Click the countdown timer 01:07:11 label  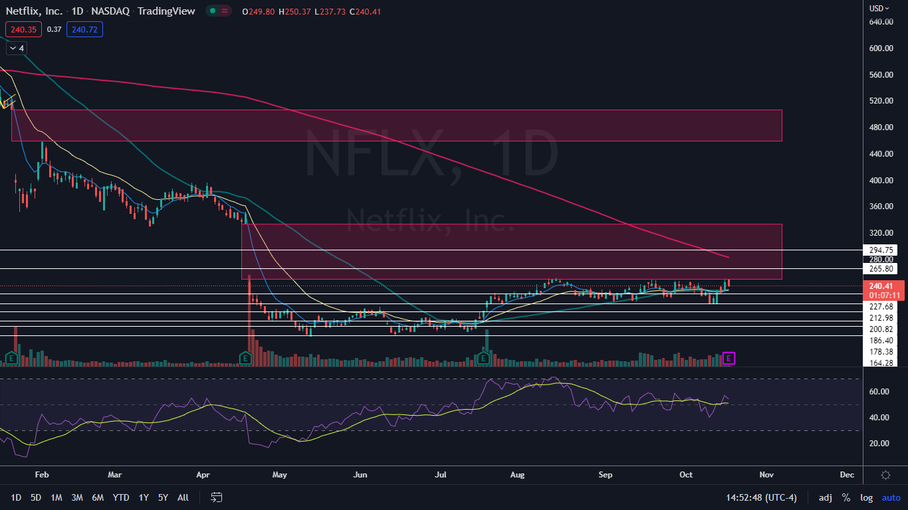coord(883,296)
